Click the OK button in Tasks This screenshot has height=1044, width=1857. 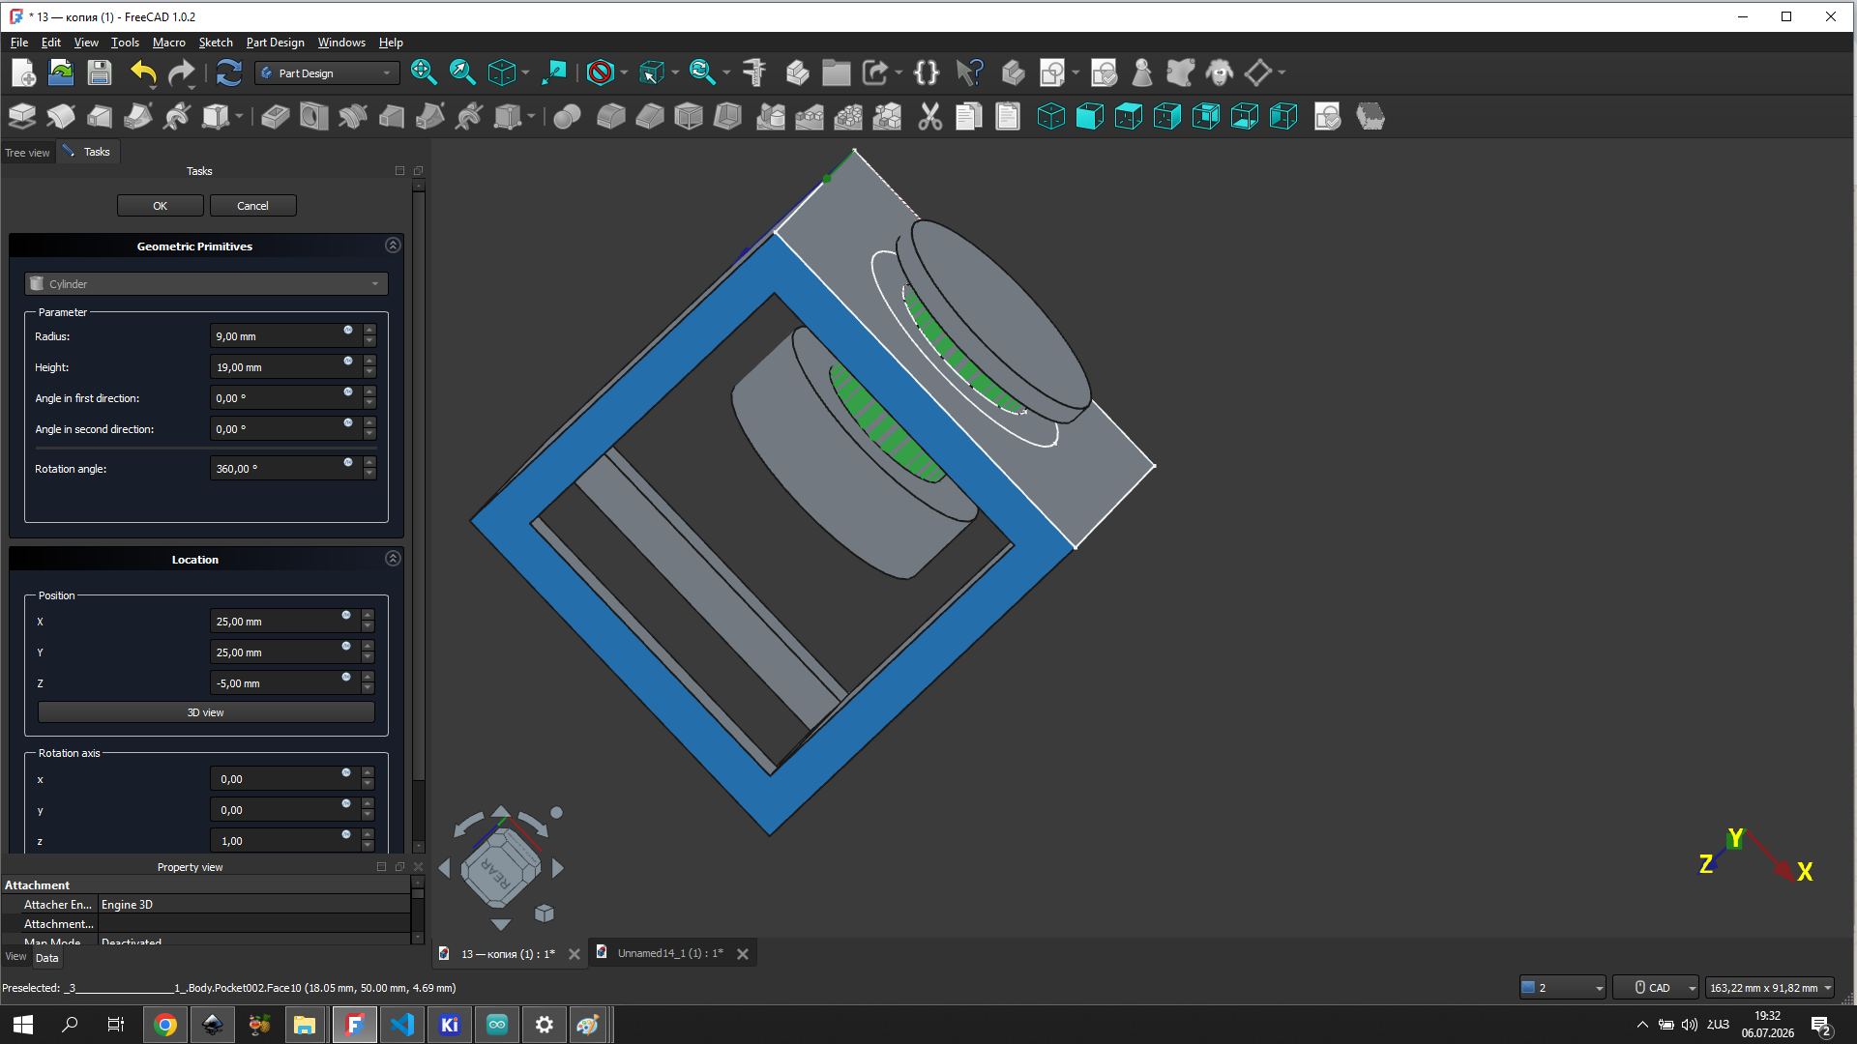pyautogui.click(x=161, y=206)
